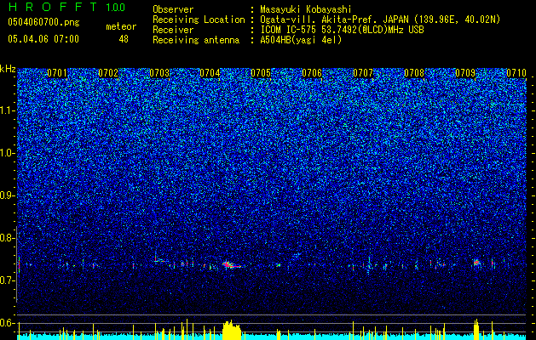
Task: Click the meteor label
Action: (121, 26)
